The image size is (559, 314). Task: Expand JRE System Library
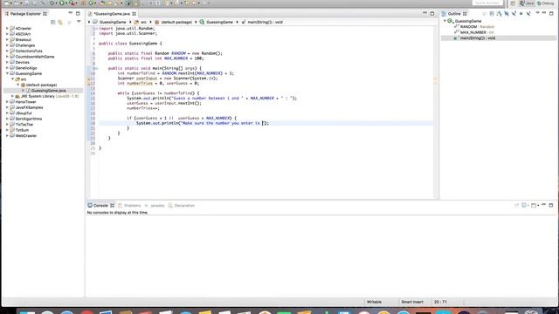pyautogui.click(x=13, y=96)
